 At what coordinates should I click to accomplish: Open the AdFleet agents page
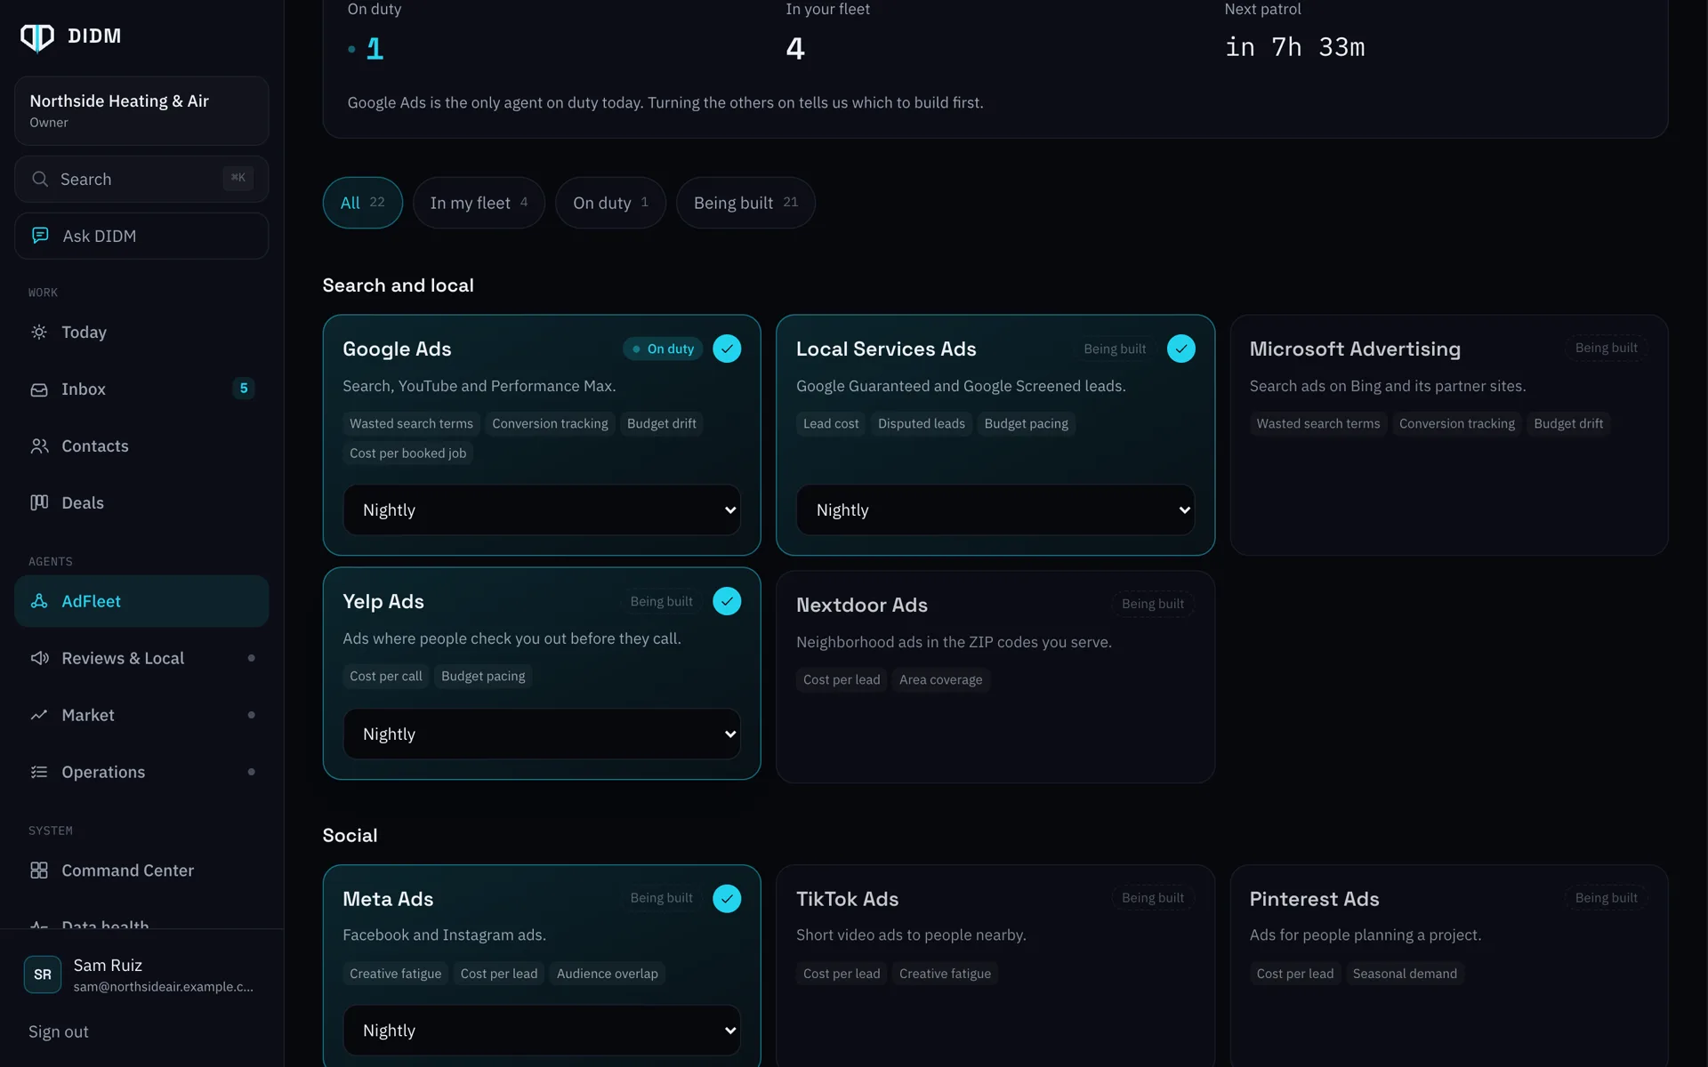[x=141, y=601]
